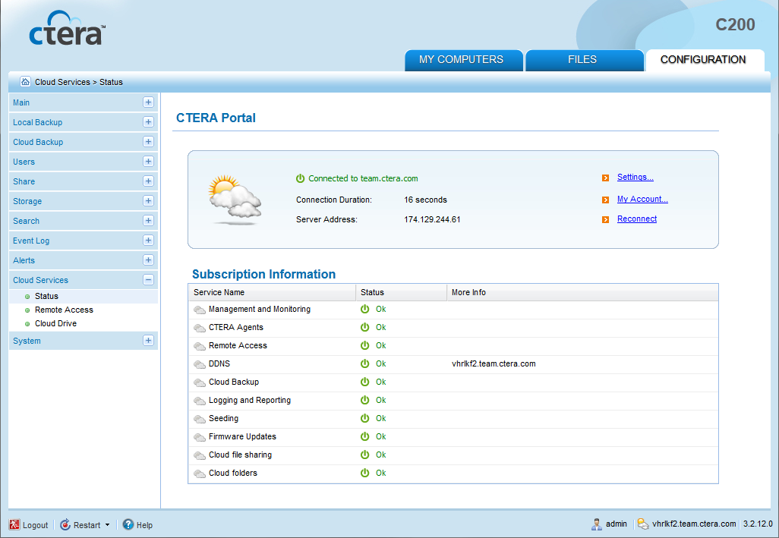Click the Restart text button
779x538 pixels.
coord(87,525)
